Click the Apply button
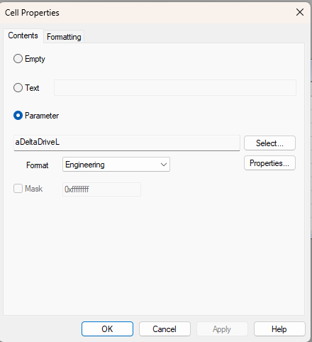 [x=222, y=329]
